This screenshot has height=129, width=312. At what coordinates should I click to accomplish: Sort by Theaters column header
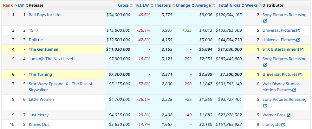click(x=162, y=5)
